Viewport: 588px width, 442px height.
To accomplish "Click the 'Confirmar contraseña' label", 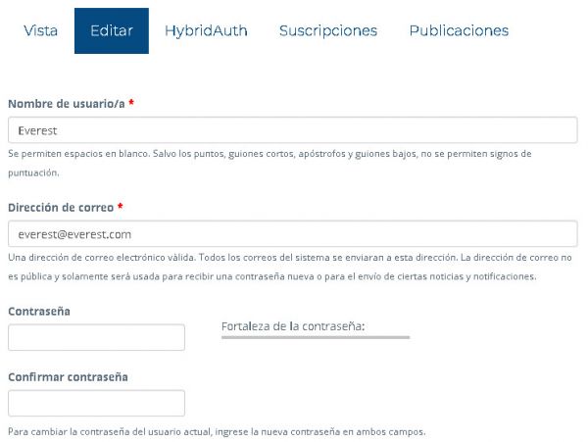I will 68,376.
